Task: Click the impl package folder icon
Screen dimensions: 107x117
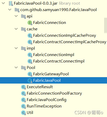Action: [23, 48]
